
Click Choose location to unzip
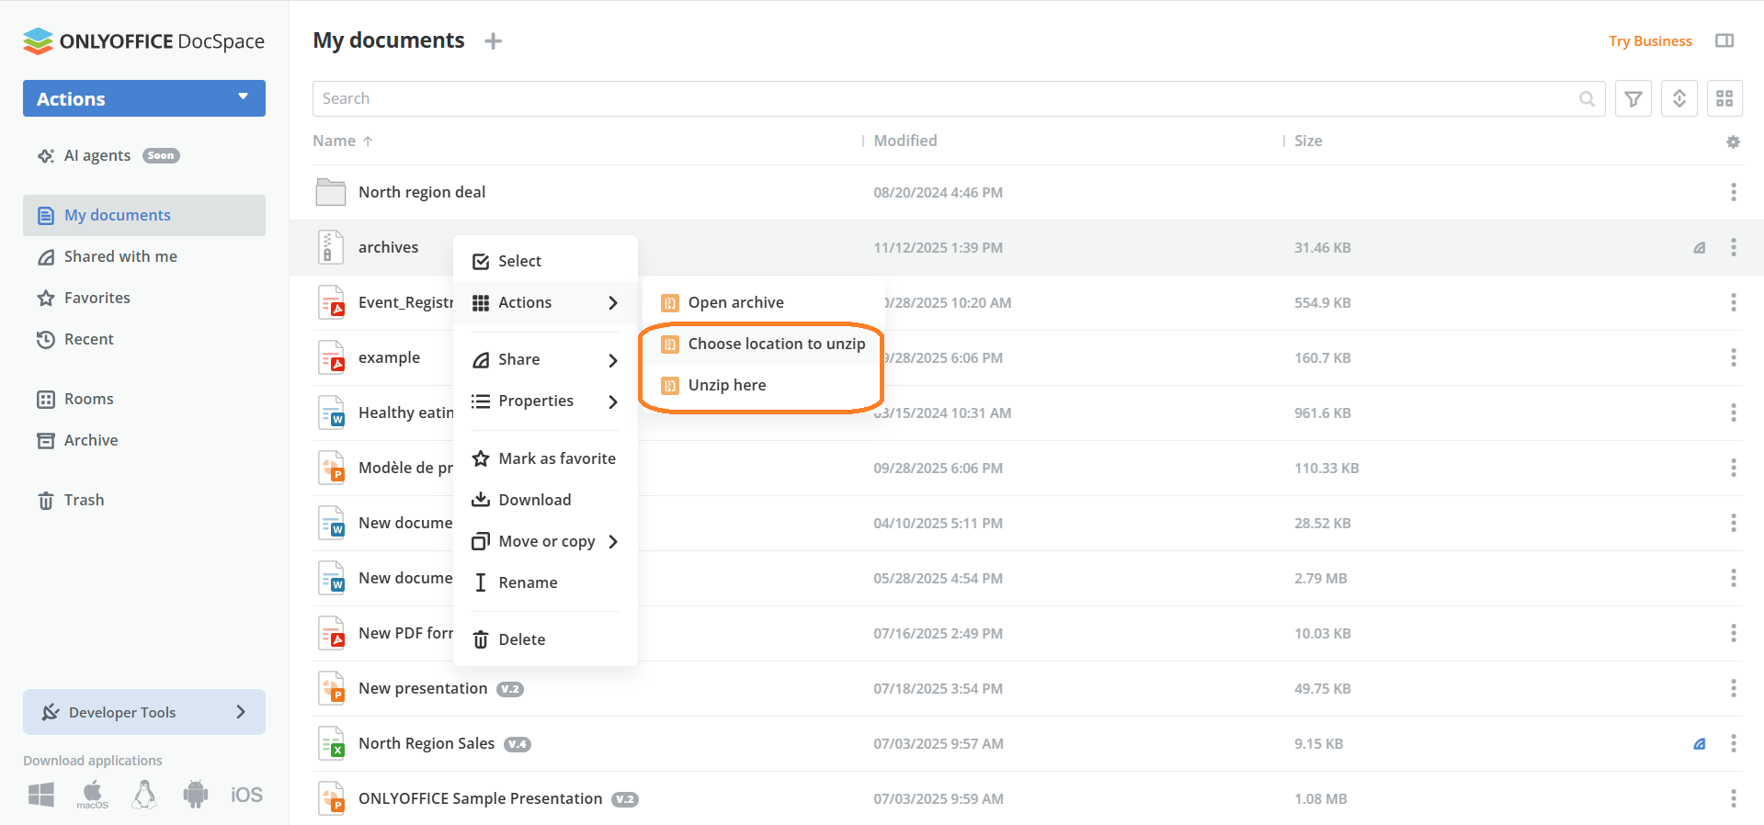[763, 344]
